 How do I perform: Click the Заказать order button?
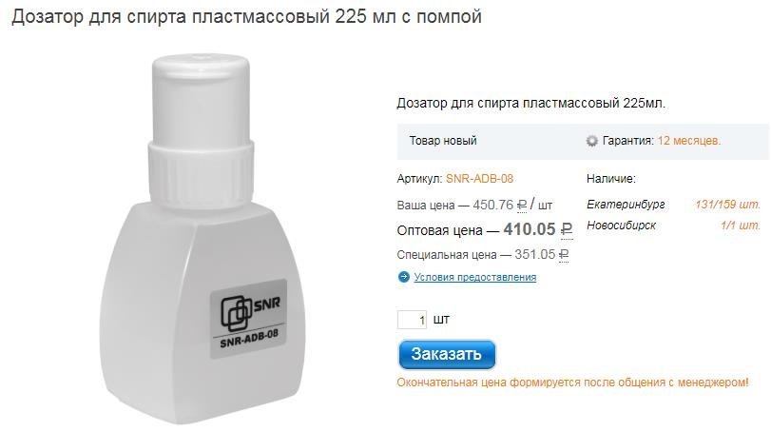pos(447,354)
